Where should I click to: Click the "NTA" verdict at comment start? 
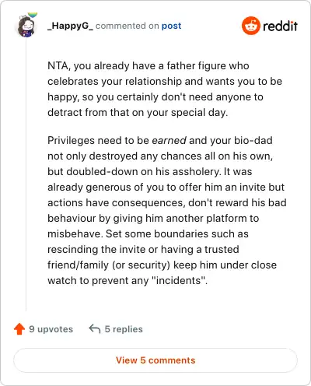pos(58,66)
